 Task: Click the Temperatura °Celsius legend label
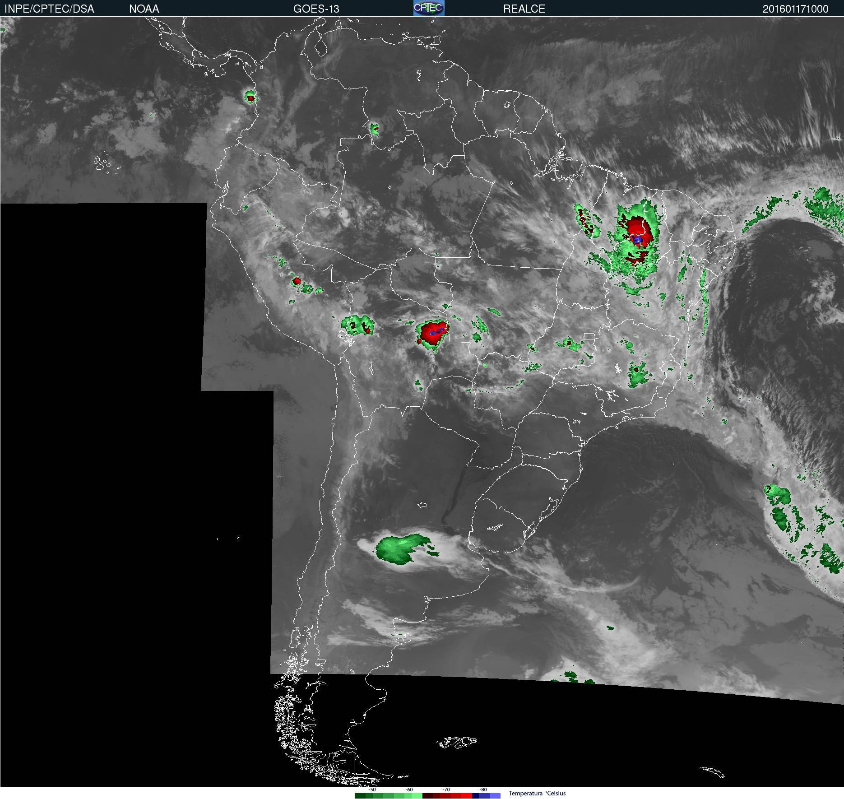(x=537, y=793)
